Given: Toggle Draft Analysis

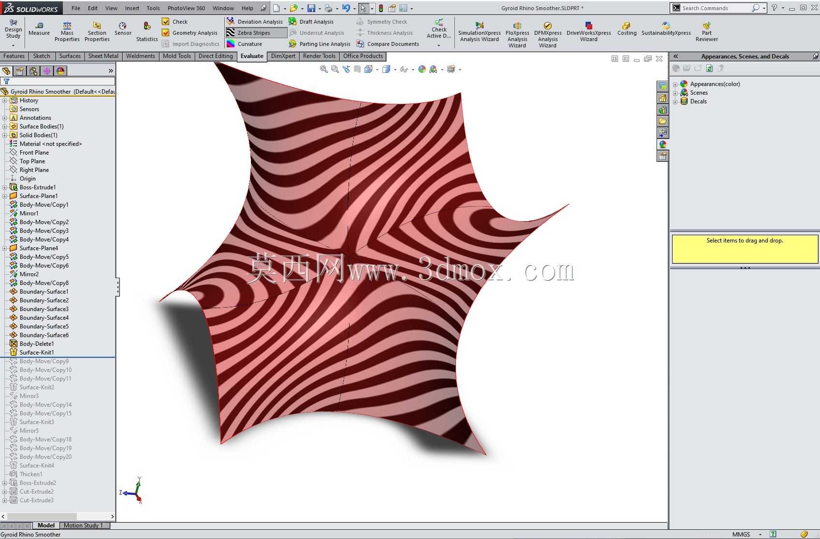Looking at the screenshot, I should click(x=311, y=22).
